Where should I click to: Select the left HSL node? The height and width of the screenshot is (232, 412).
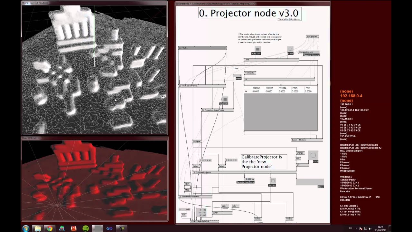pyautogui.click(x=225, y=206)
